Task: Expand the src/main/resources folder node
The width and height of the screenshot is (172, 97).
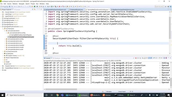Action: (x=3, y=51)
